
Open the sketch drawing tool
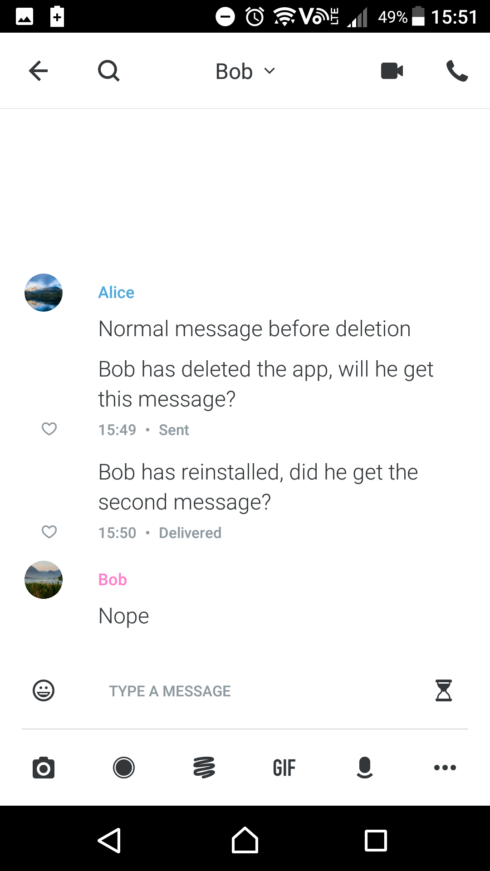tap(204, 768)
